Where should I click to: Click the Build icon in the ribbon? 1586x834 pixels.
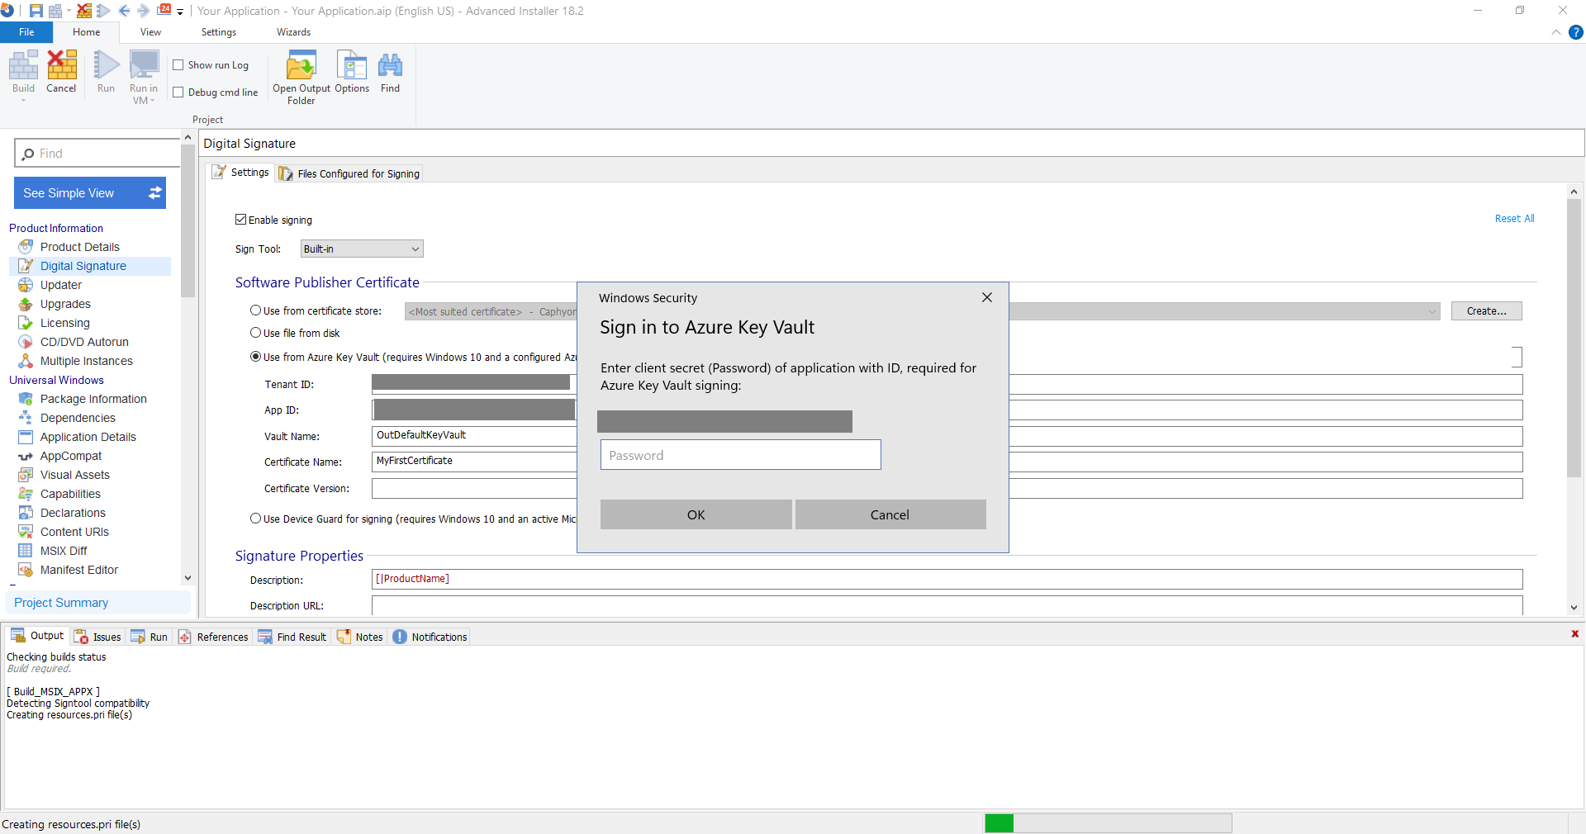coord(23,66)
